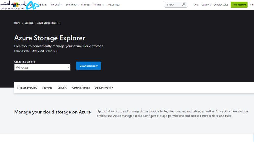
Task: Click the Download now button
Action: click(89, 66)
